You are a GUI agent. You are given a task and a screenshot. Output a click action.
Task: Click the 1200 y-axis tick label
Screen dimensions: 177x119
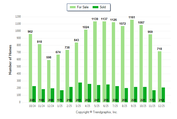[18, 17]
